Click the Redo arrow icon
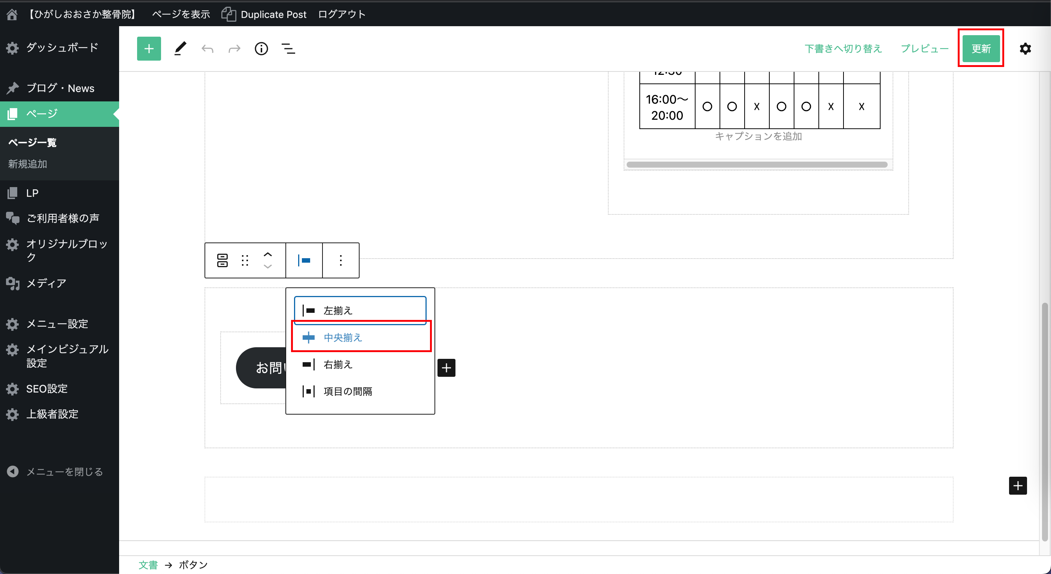The image size is (1051, 574). point(234,49)
